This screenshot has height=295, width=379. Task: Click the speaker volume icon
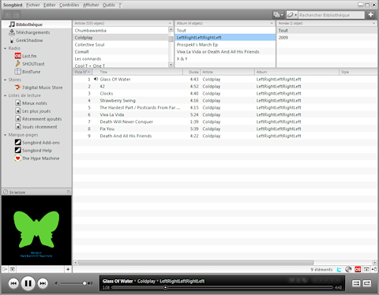pos(90,283)
